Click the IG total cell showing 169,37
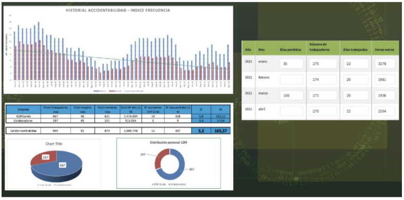The height and width of the screenshot is (200, 404). pos(221,130)
